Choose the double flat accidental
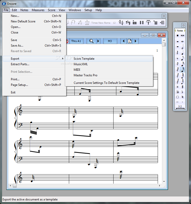 tap(178, 92)
